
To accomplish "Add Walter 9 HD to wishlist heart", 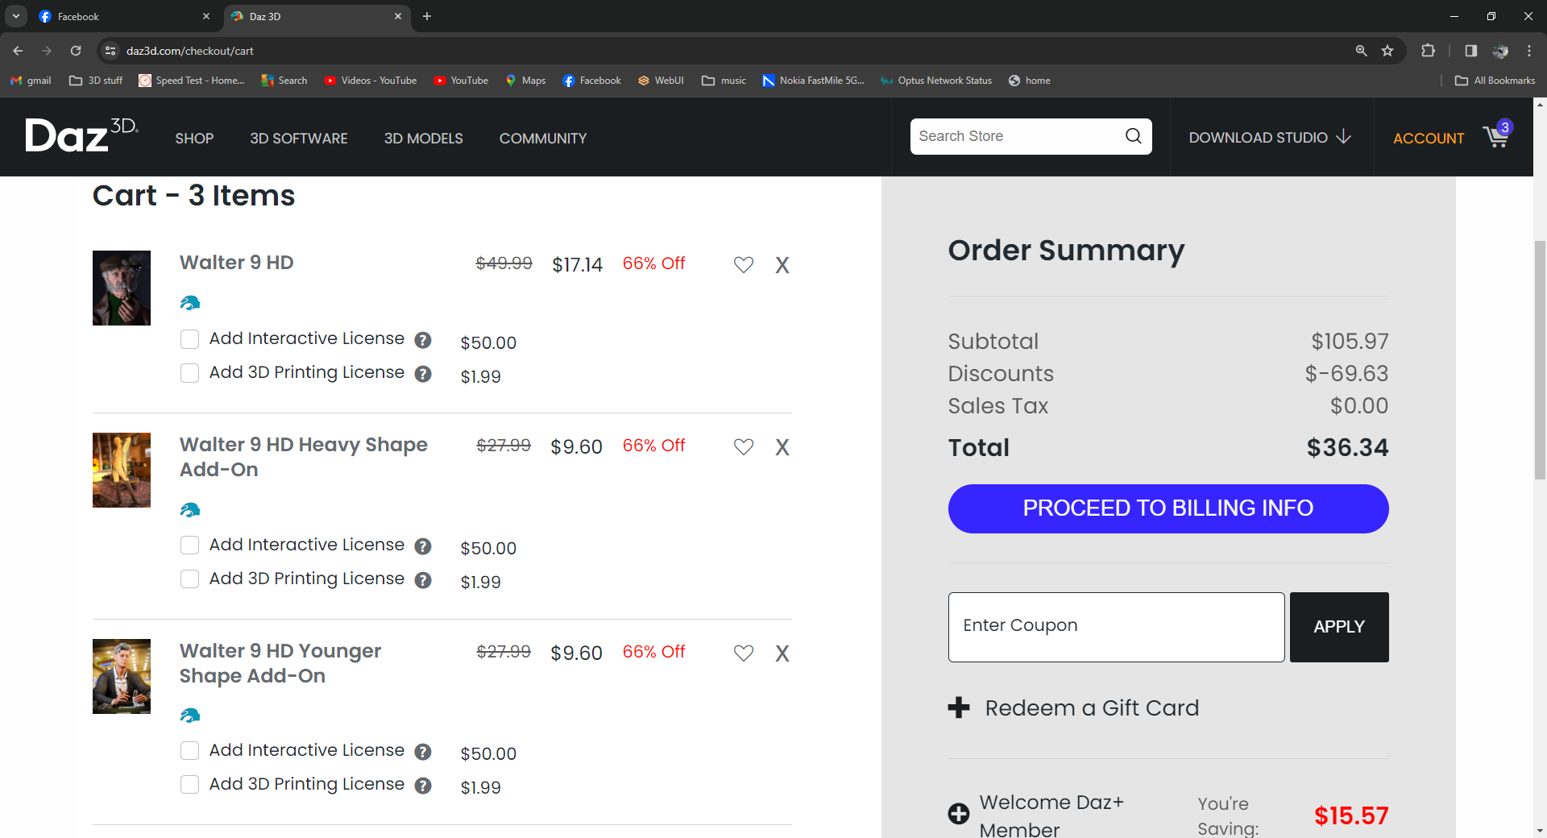I will (743, 265).
